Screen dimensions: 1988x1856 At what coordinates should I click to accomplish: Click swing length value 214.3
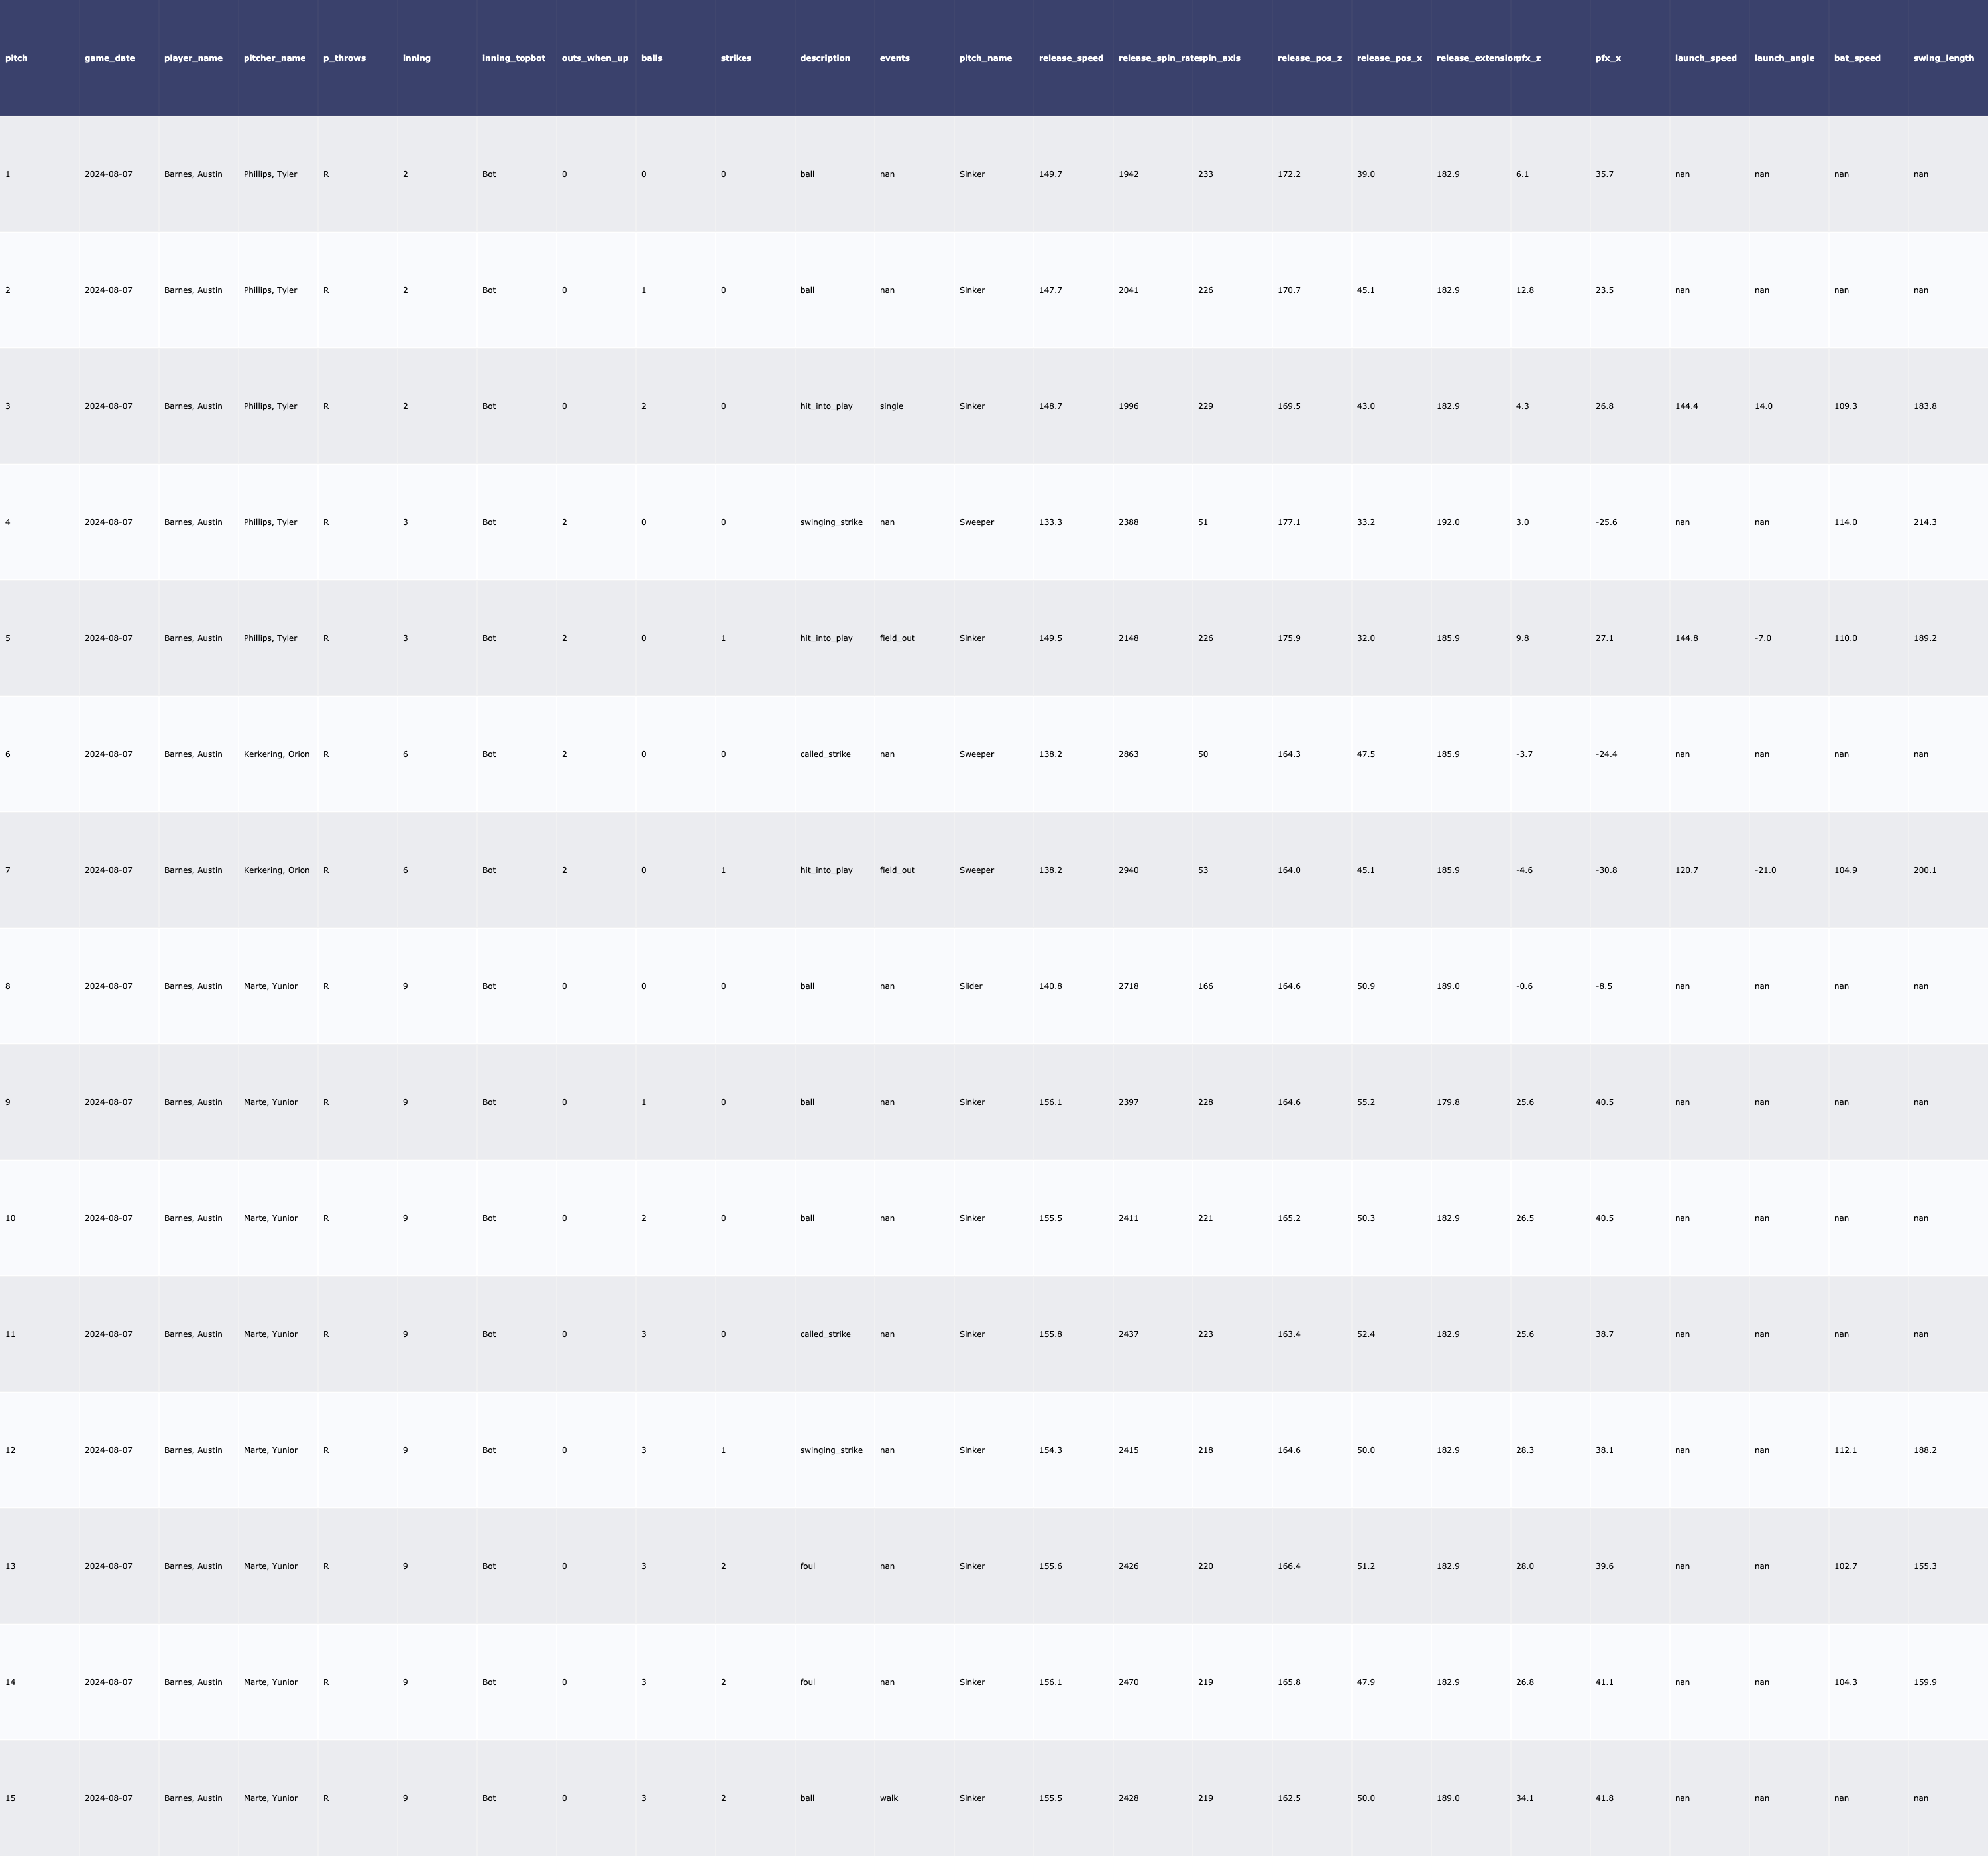click(1925, 522)
